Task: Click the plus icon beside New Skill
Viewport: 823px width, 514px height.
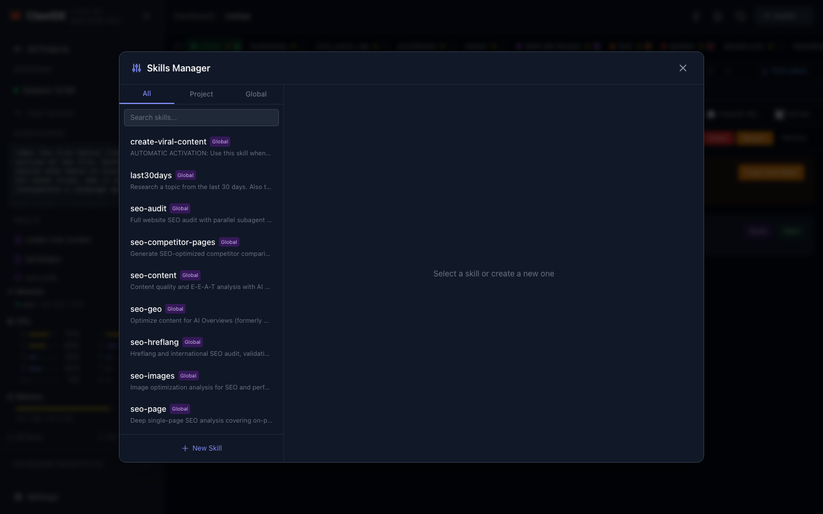Action: pos(185,448)
